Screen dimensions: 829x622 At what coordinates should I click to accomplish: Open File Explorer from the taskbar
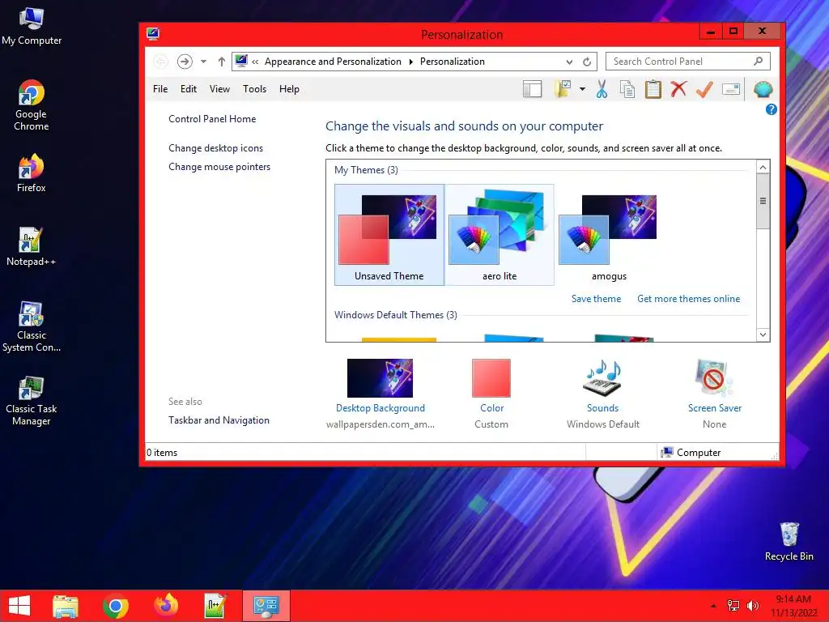pyautogui.click(x=66, y=606)
